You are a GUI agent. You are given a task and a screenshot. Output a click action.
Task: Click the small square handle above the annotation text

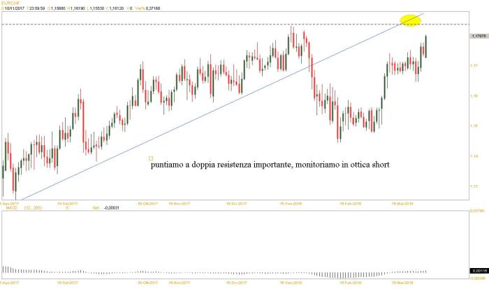(151, 158)
